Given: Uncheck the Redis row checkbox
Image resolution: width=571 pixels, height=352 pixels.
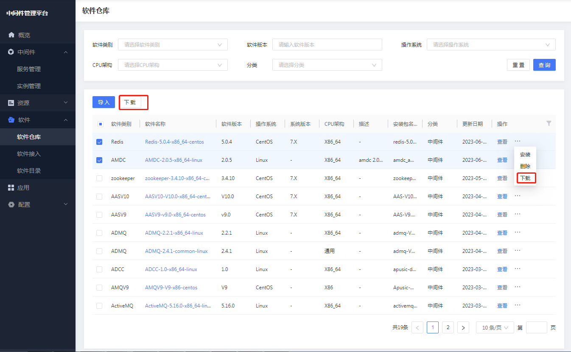Looking at the screenshot, I should tap(99, 142).
